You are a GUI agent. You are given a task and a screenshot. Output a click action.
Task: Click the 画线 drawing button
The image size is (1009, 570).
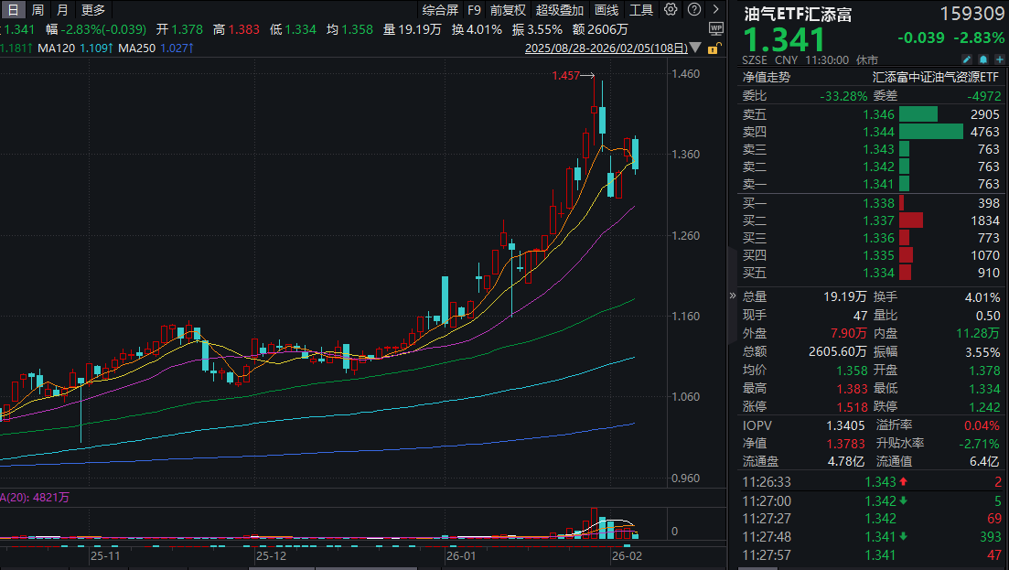click(606, 10)
